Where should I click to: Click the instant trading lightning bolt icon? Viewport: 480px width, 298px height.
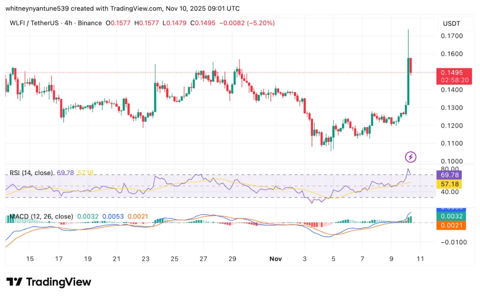coord(411,157)
